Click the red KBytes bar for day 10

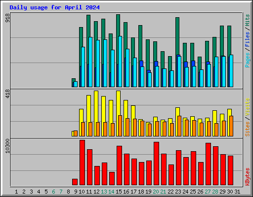click(82, 163)
